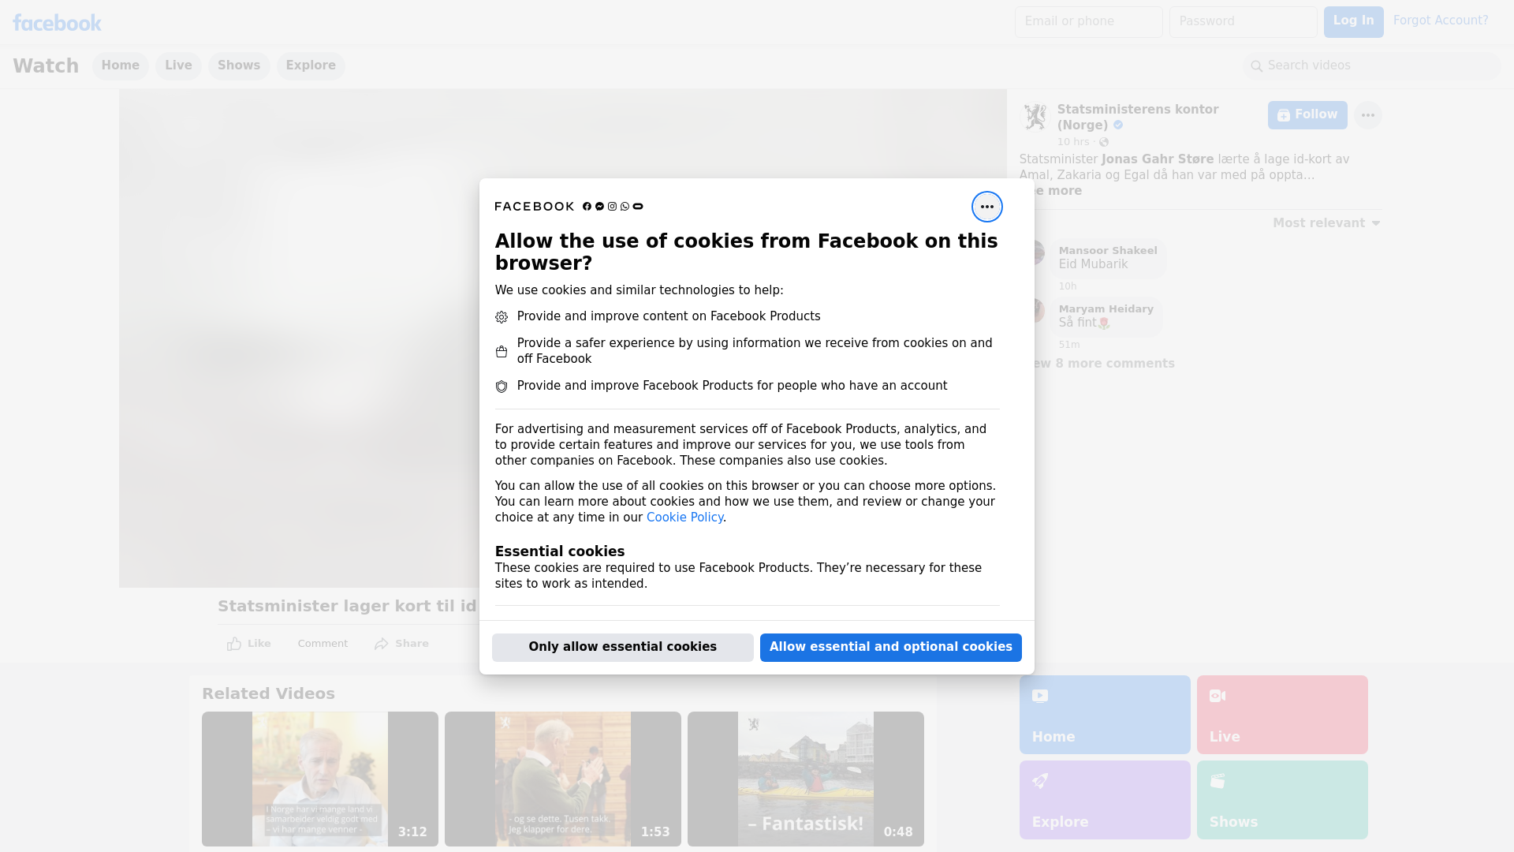Click the Watch heading

pyautogui.click(x=46, y=66)
